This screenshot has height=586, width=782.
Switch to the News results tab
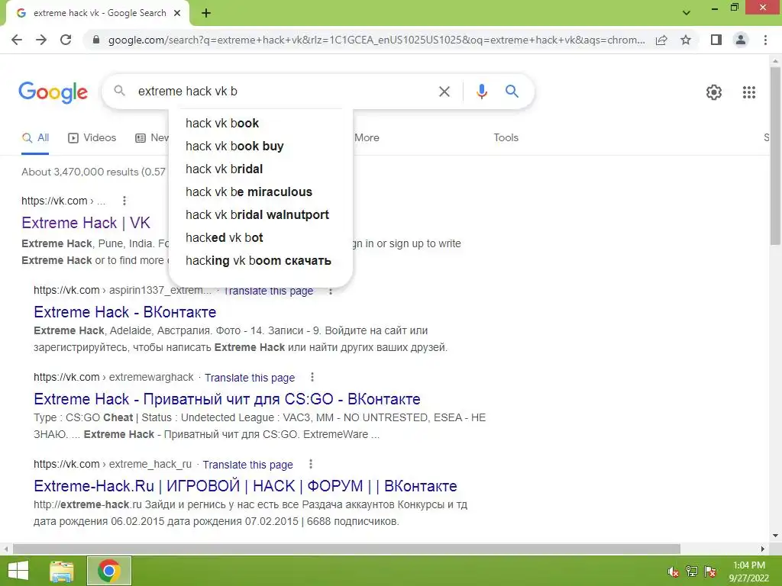coord(152,138)
